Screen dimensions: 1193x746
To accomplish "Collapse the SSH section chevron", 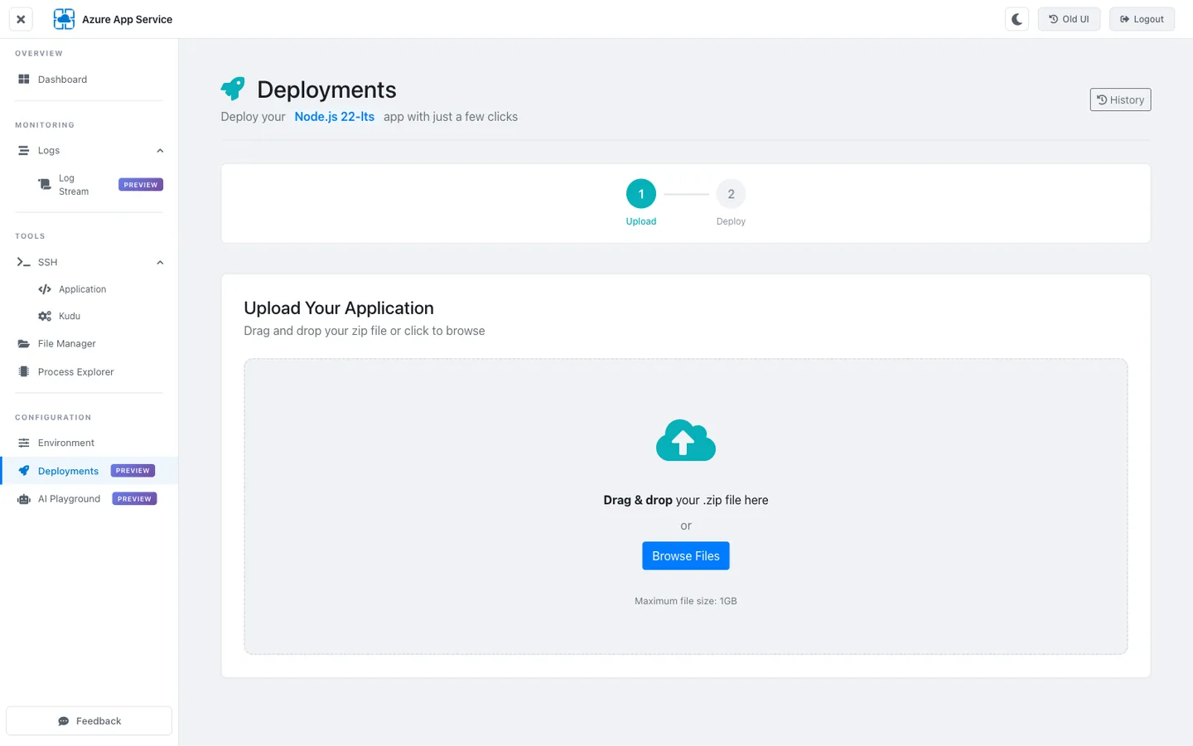I will pos(160,263).
